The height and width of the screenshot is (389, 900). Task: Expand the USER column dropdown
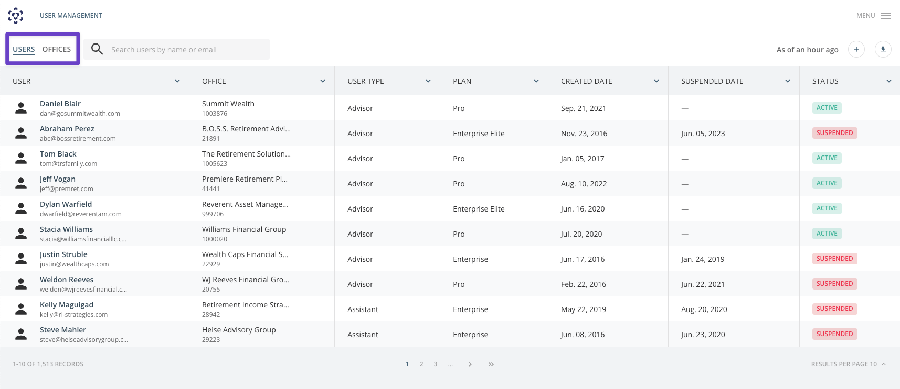[x=177, y=81]
